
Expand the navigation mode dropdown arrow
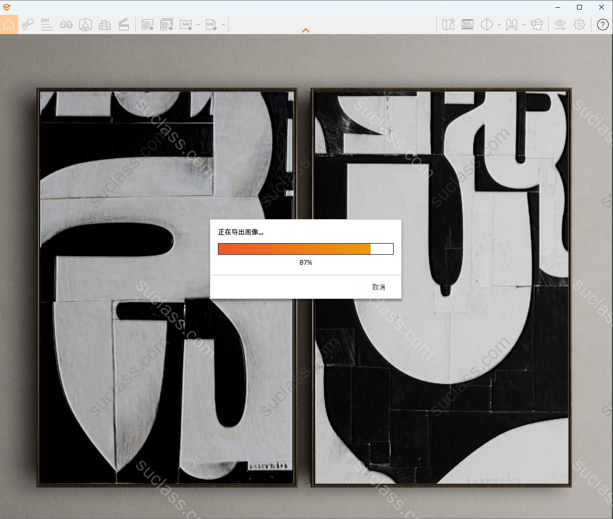pos(524,25)
